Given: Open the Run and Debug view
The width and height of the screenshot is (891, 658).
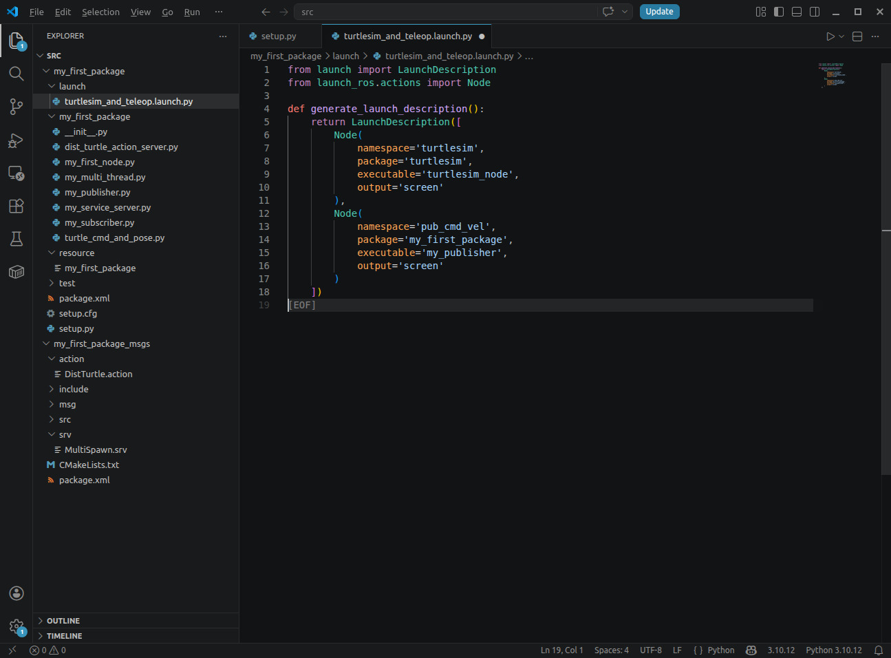Looking at the screenshot, I should coord(17,140).
